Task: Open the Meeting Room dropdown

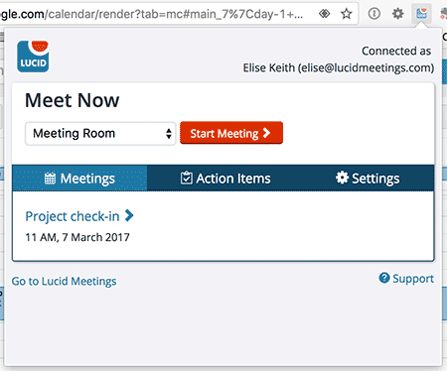Action: pos(100,134)
